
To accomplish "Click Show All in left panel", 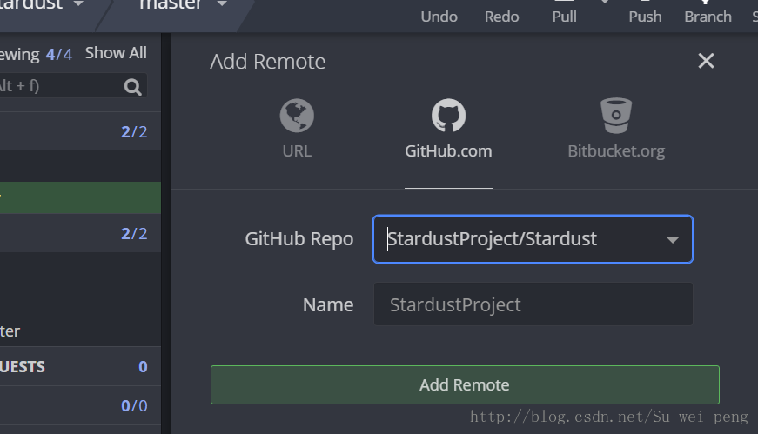I will tap(116, 53).
